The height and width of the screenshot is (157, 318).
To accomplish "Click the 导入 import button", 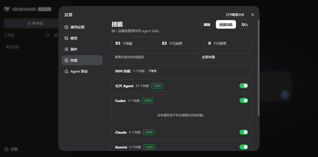I will [x=245, y=24].
